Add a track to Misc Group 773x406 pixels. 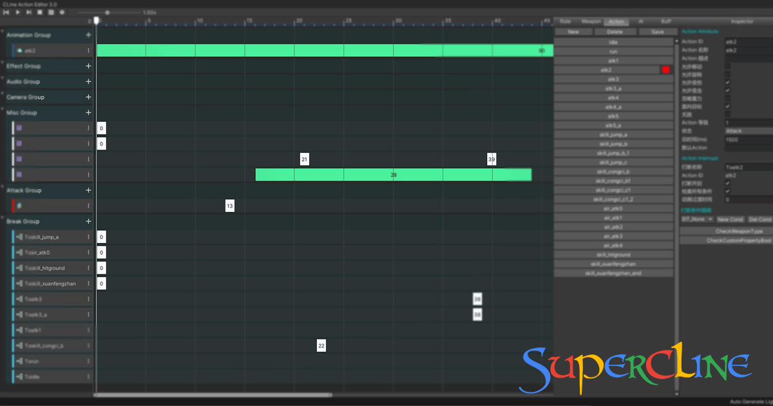[x=88, y=112]
